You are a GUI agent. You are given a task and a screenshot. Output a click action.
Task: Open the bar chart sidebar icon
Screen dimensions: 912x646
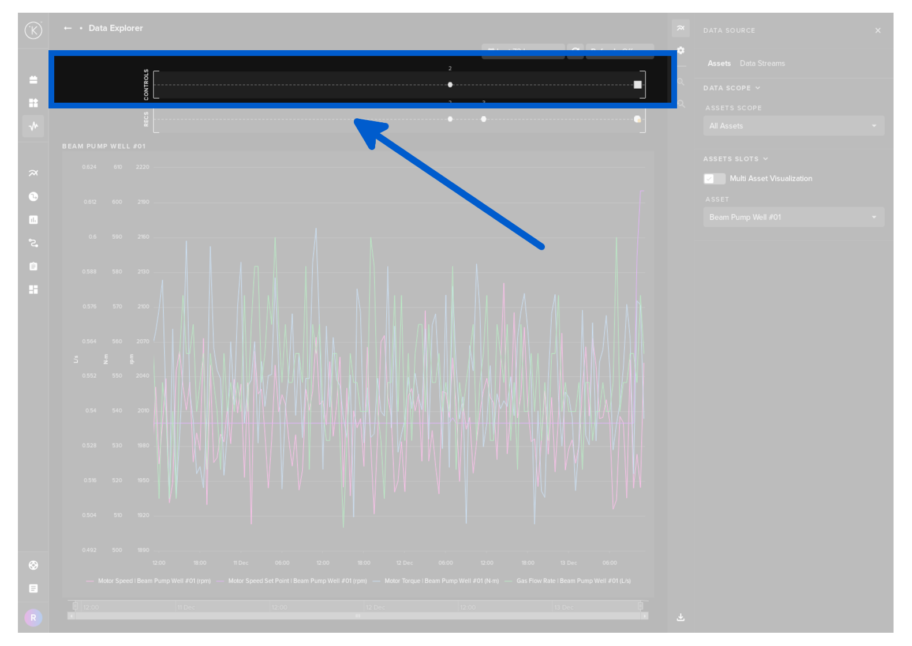click(x=33, y=220)
